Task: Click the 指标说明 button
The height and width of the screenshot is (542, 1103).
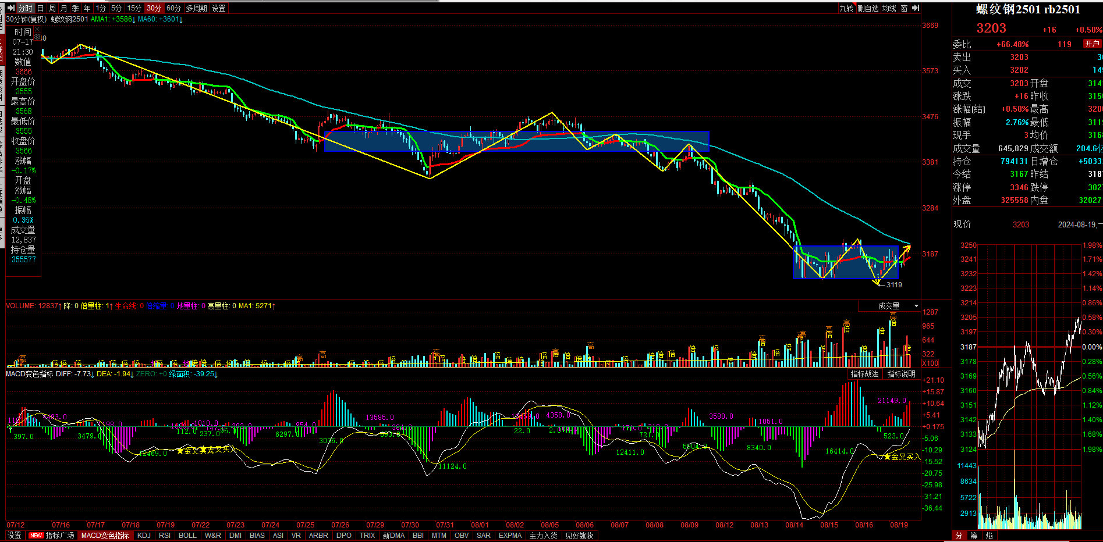Action: (901, 374)
